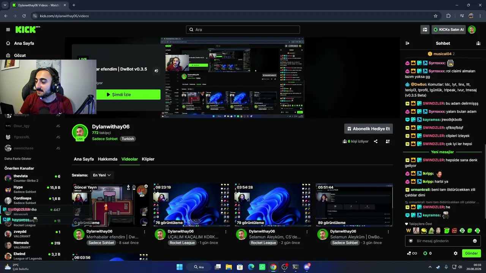Open the 05:51:44 video thumbnail
The image size is (486, 273).
(x=354, y=205)
